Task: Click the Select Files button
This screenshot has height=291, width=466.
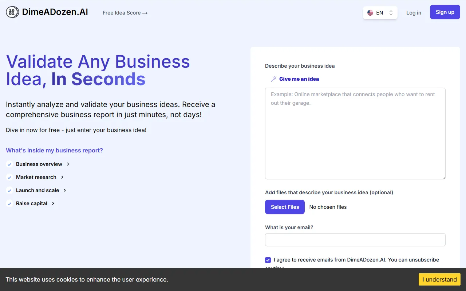Action: click(x=285, y=207)
